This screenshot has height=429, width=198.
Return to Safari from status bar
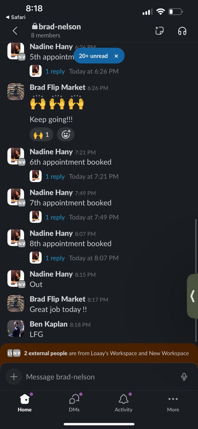16,17
